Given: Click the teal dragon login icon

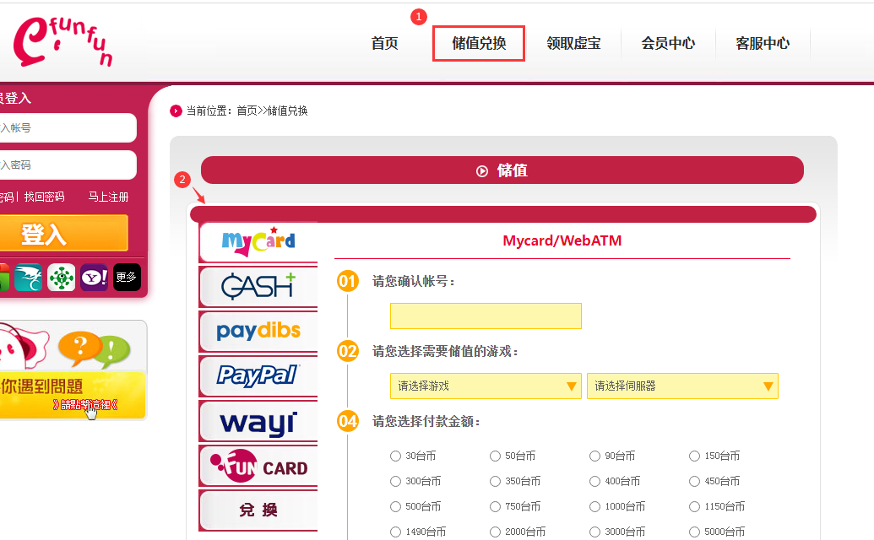Looking at the screenshot, I should [29, 278].
